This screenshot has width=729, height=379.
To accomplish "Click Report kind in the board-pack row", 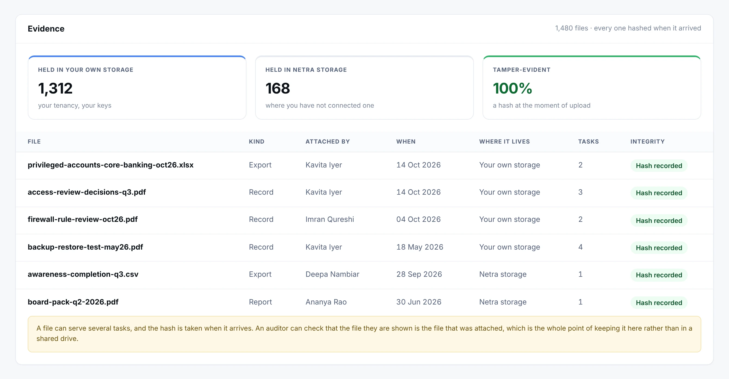I will tap(260, 302).
